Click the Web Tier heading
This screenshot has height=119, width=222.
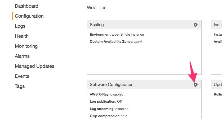(x=96, y=8)
